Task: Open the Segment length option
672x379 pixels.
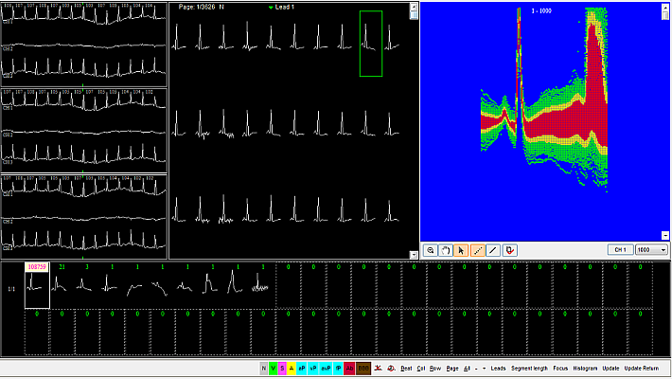Action: click(x=530, y=368)
